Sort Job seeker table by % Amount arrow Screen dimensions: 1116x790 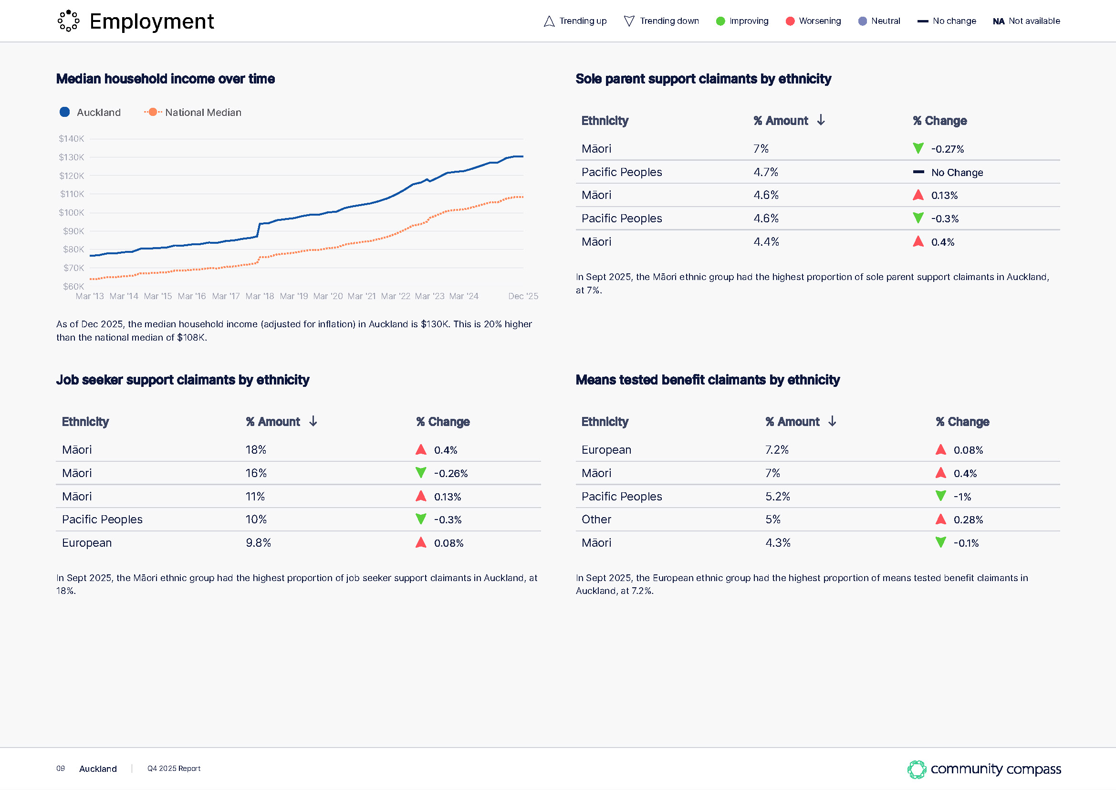(x=313, y=421)
